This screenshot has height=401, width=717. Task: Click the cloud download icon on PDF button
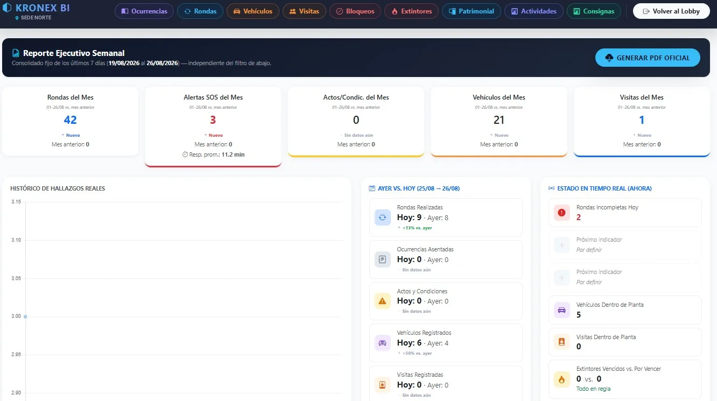609,58
